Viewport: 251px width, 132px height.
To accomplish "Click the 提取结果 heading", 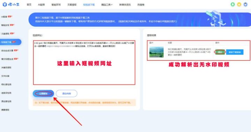I will tap(151, 35).
